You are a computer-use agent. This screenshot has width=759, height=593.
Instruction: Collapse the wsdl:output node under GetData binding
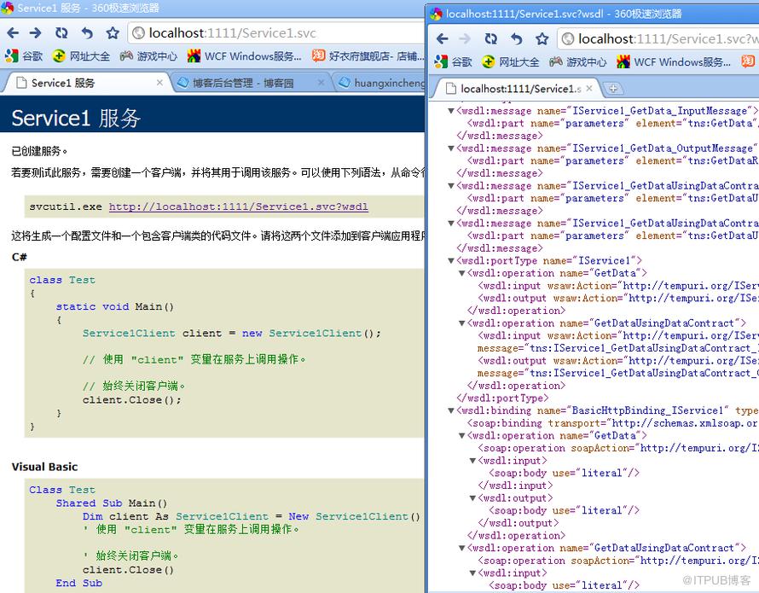coord(473,498)
